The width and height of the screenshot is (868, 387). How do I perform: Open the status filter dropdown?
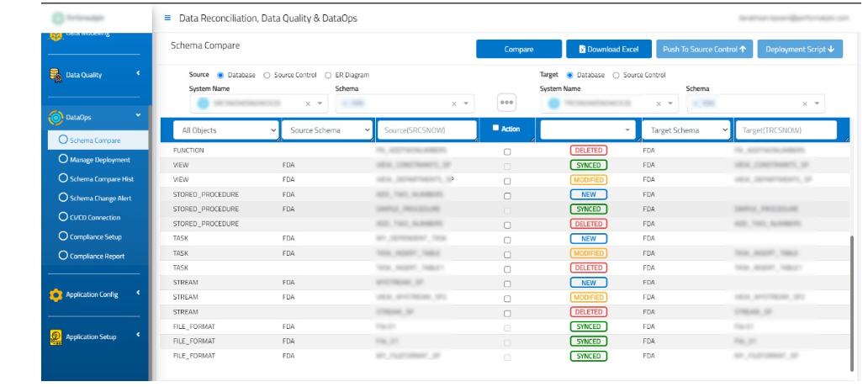point(587,130)
